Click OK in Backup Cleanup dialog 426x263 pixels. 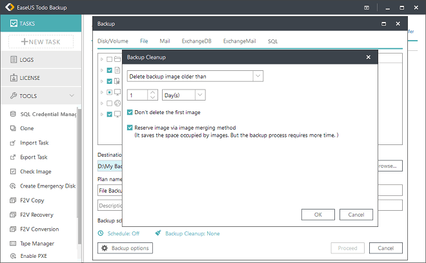pos(318,215)
